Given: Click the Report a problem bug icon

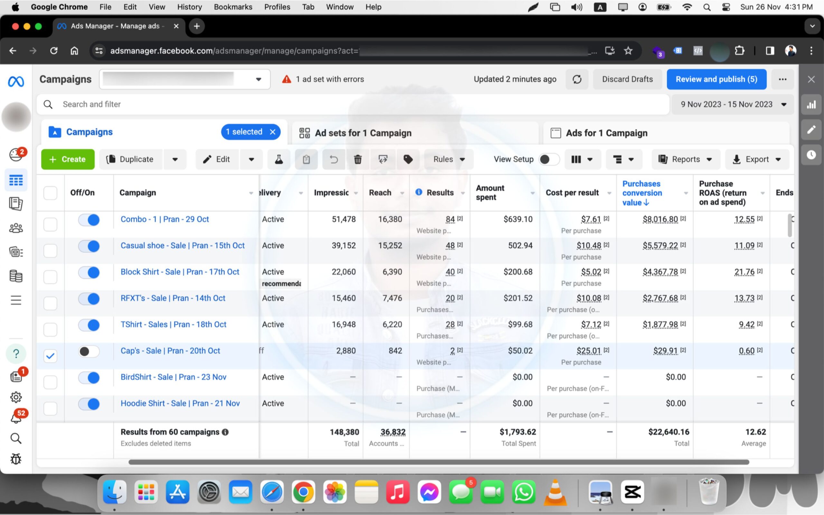Looking at the screenshot, I should click(x=16, y=459).
